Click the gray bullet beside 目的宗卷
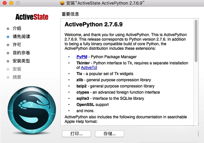 click(8, 53)
